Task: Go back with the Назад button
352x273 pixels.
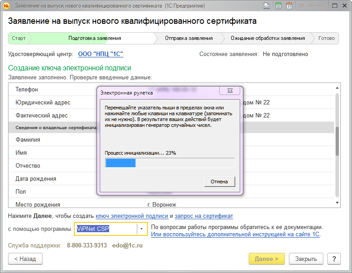Action: 25,259
